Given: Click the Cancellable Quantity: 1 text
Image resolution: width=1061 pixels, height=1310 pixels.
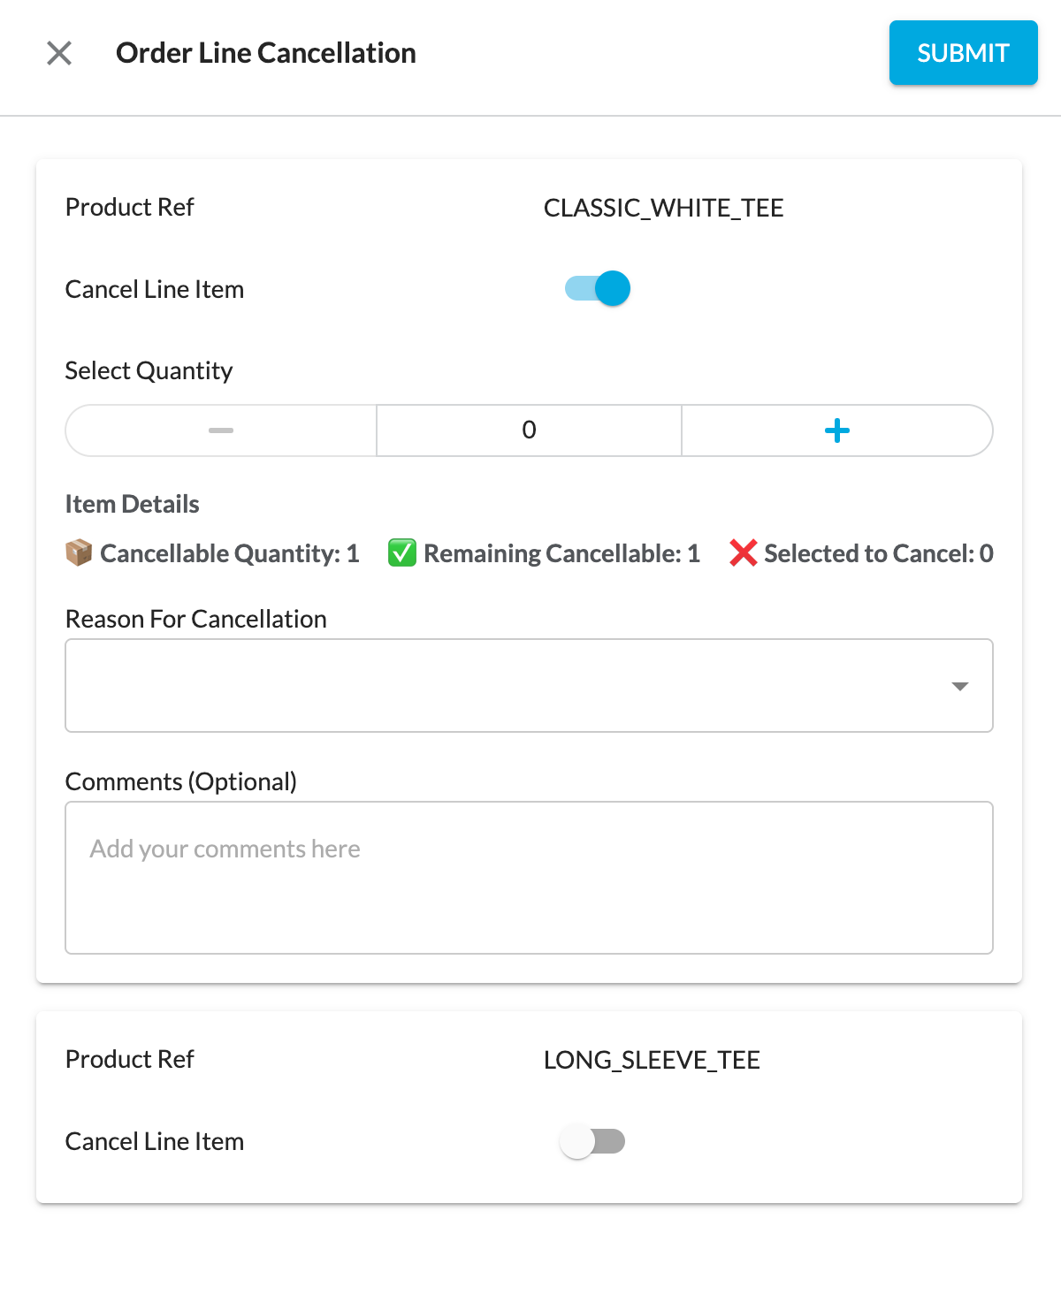Looking at the screenshot, I should click(x=229, y=553).
